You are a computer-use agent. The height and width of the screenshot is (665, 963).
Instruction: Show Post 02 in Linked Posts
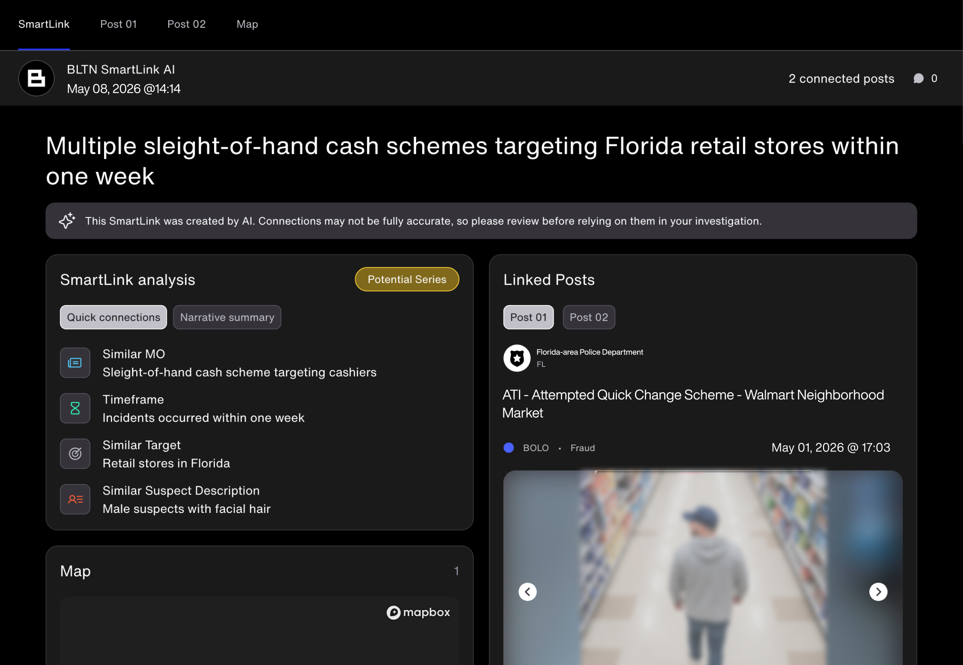tap(589, 317)
